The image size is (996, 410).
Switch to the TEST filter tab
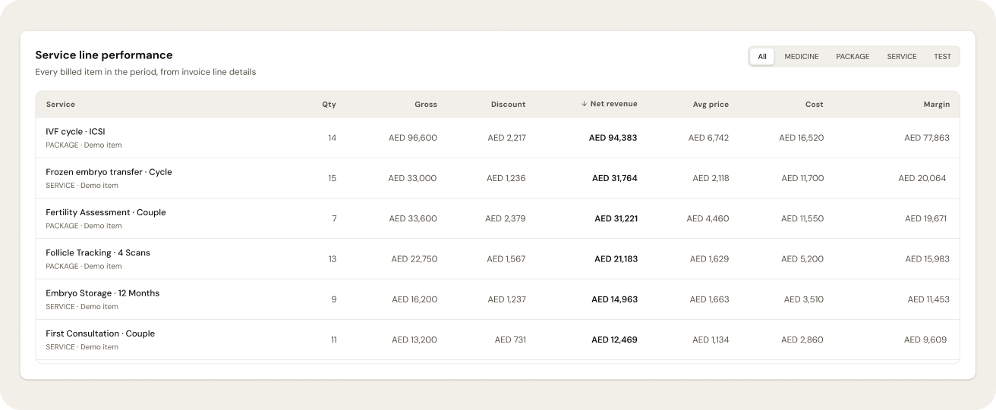pos(942,57)
